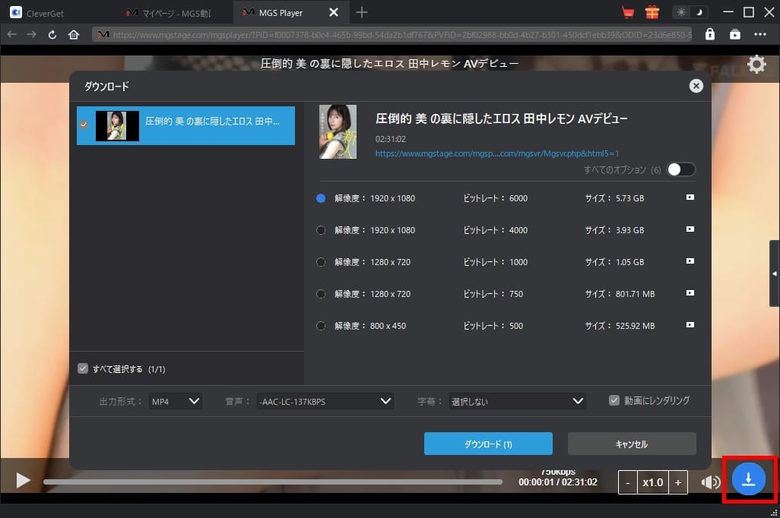Go forward with the right arrow
Viewport: 780px width, 518px height.
coord(31,34)
